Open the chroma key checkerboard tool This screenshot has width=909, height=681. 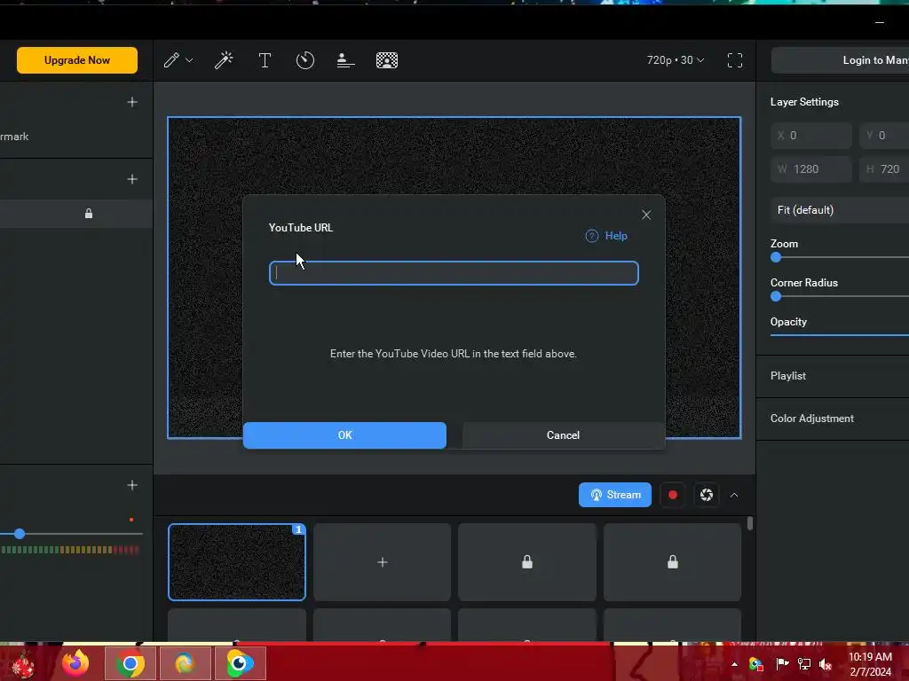click(387, 60)
